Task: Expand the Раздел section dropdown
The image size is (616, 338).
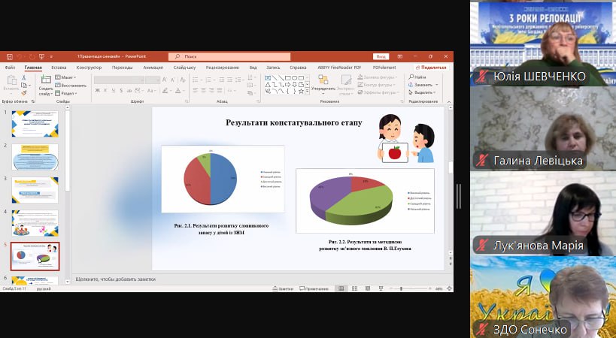Action: coord(66,93)
